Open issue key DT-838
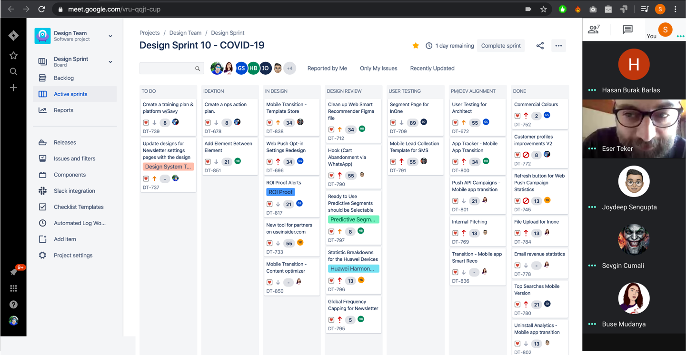 click(275, 131)
